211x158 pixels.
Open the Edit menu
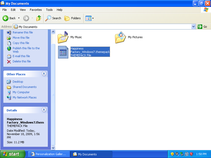tap(13, 10)
